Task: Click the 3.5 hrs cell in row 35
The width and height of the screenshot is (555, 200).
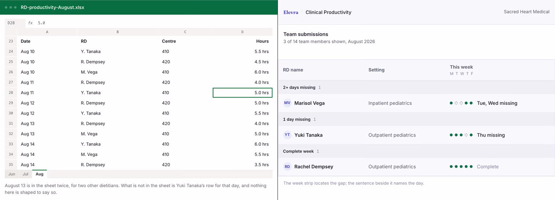Action: [x=243, y=165]
